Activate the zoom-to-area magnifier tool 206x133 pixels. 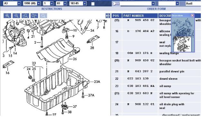coord(25,16)
